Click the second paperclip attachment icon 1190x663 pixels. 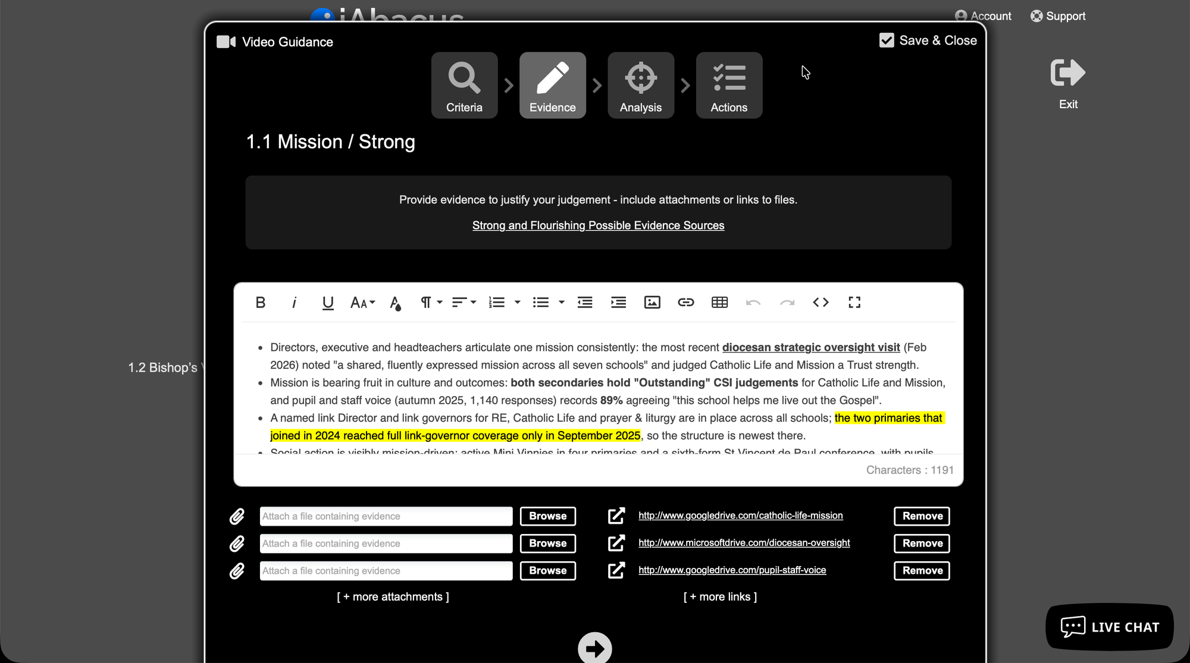point(237,543)
